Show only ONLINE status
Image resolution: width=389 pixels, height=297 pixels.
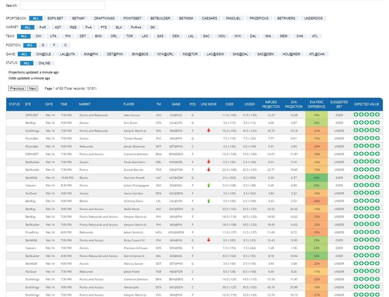(x=44, y=63)
